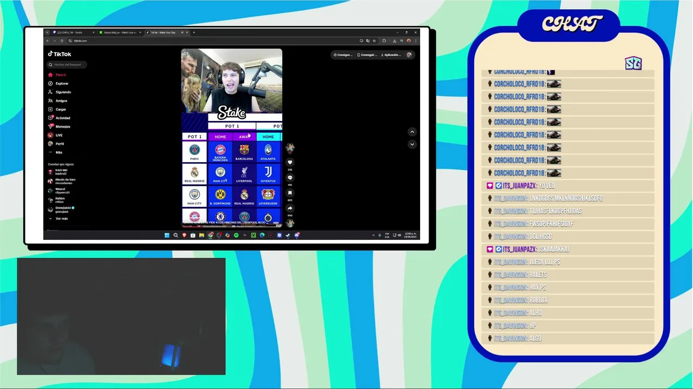
Task: Click chat message "JUEGA LOL PS"
Action: 545,262
